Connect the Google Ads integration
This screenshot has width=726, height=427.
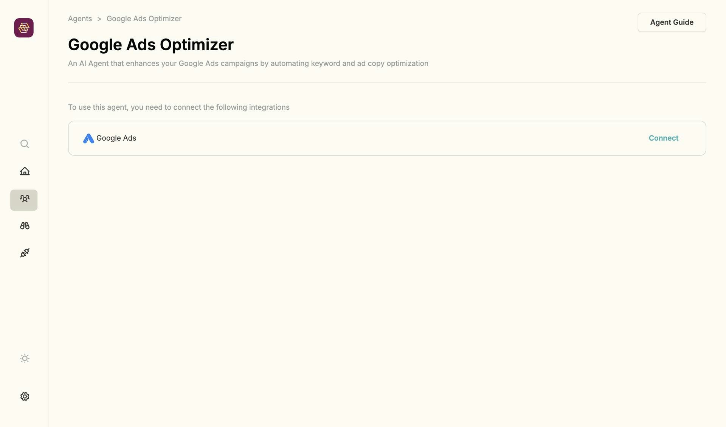click(663, 138)
